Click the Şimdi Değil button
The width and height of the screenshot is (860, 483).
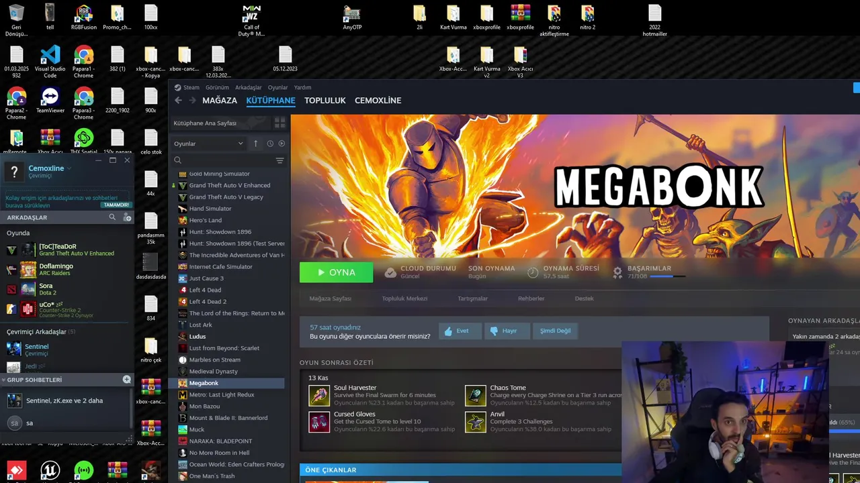click(x=555, y=331)
